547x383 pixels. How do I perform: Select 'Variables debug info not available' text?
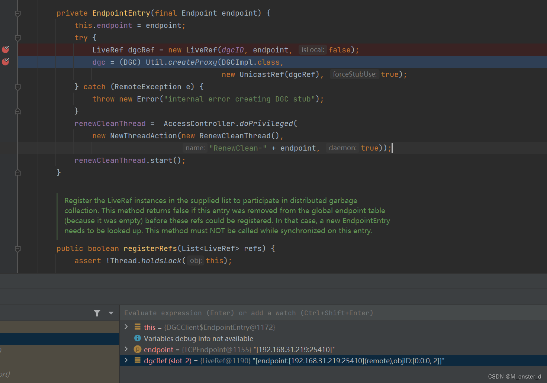tap(199, 338)
